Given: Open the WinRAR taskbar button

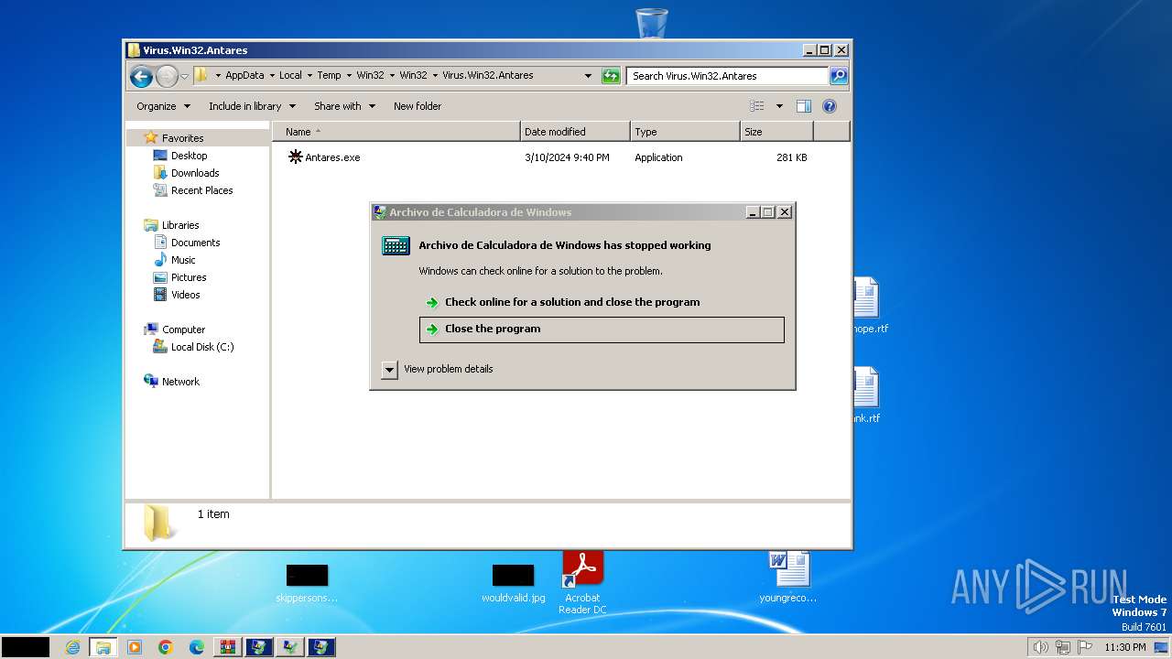Looking at the screenshot, I should [227, 647].
